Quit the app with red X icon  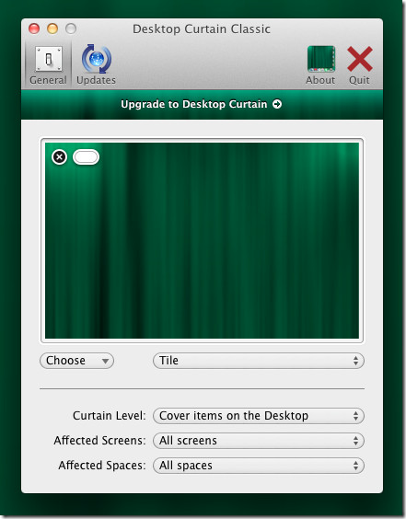click(359, 65)
